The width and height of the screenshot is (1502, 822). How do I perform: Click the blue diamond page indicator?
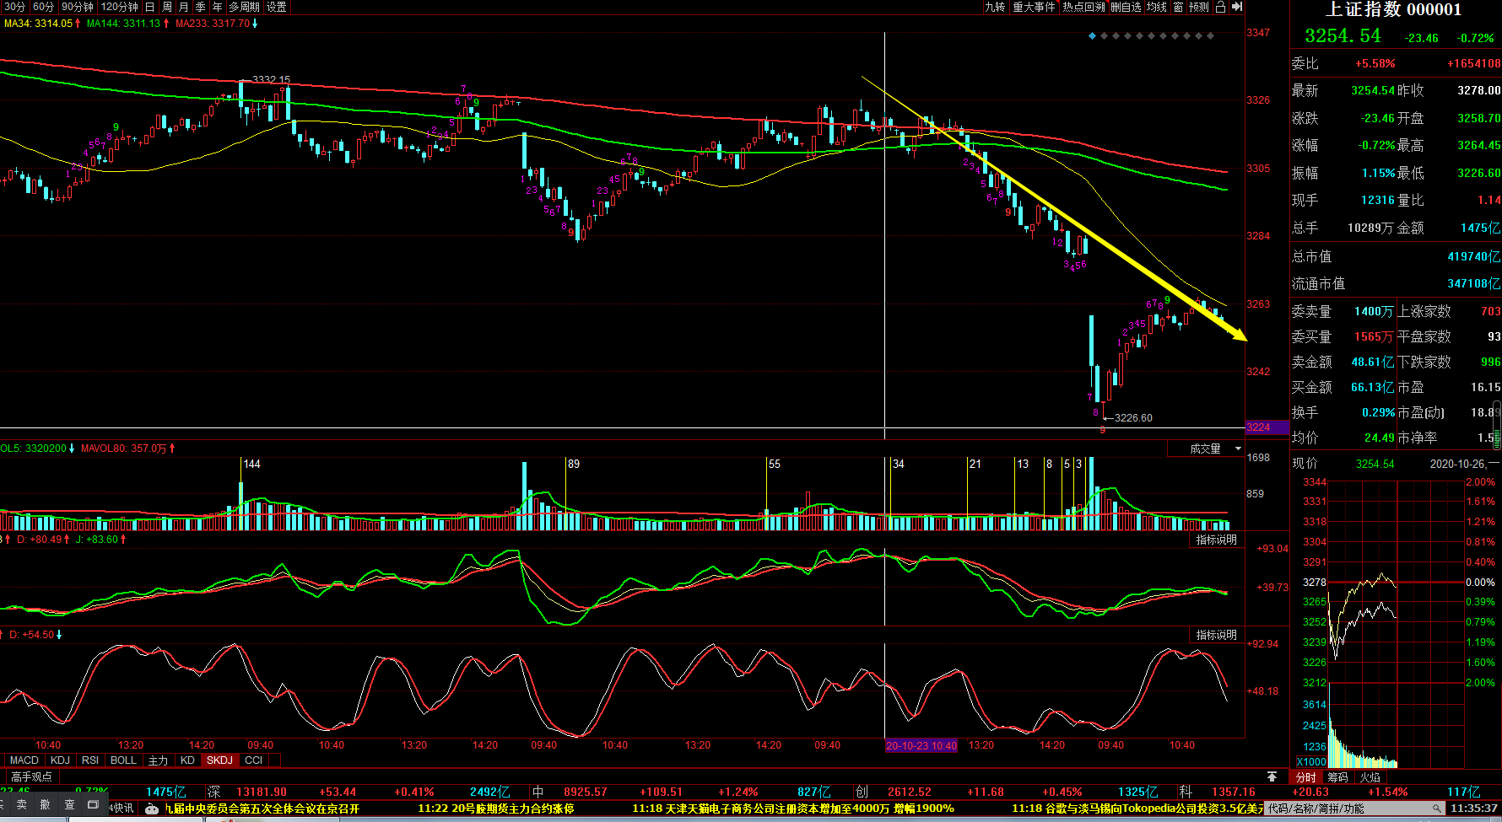[x=1092, y=36]
